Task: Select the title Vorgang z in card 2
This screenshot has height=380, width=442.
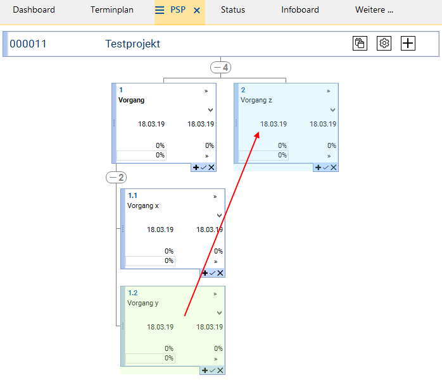Action: 256,100
